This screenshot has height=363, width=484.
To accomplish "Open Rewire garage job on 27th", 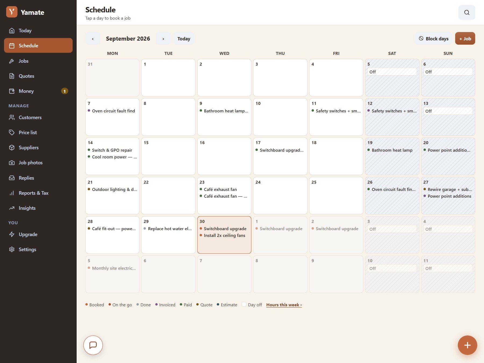I will click(x=448, y=189).
